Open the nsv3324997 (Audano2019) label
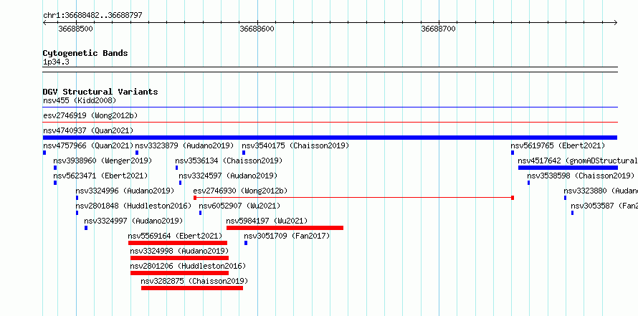The width and height of the screenshot is (638, 316). (x=133, y=221)
